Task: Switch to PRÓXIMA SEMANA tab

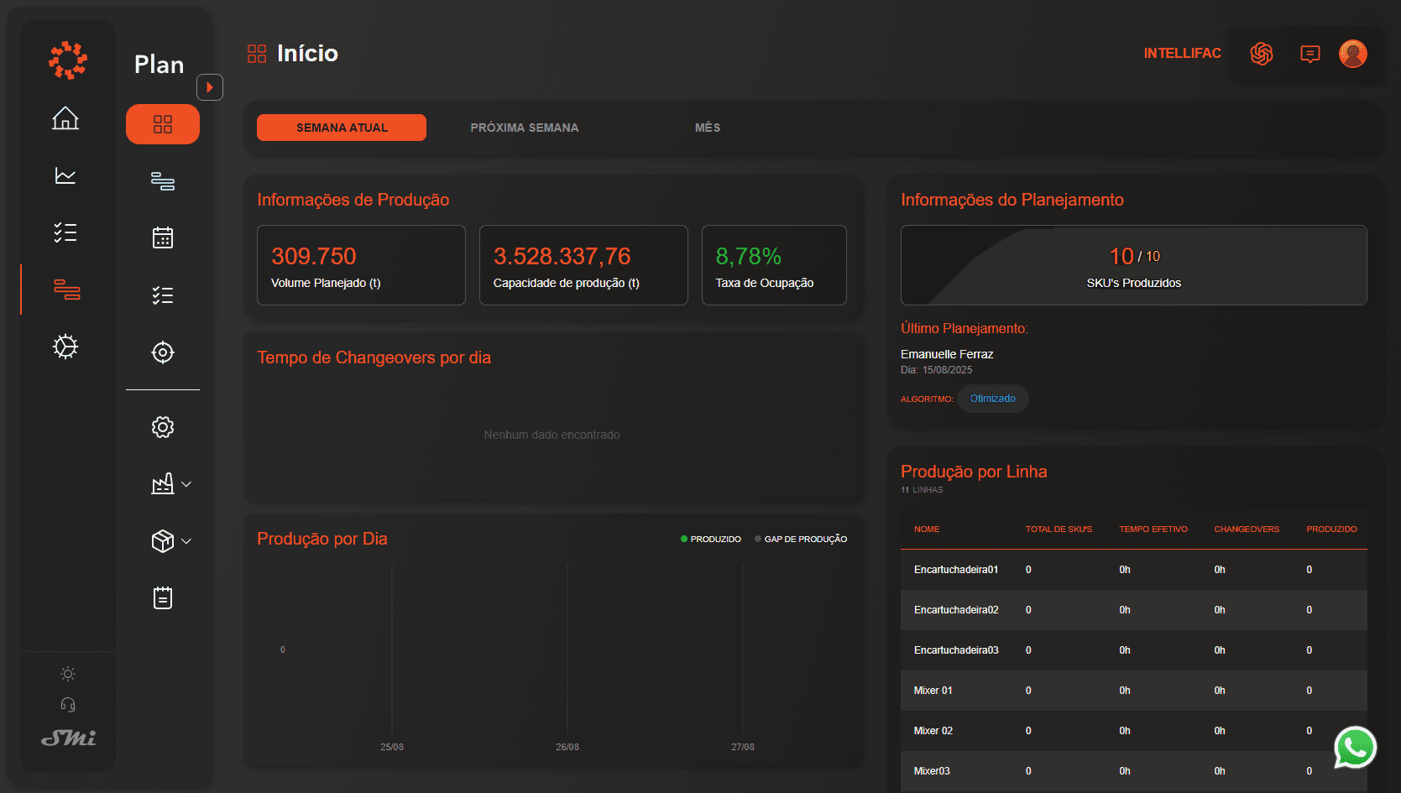Action: 525,128
